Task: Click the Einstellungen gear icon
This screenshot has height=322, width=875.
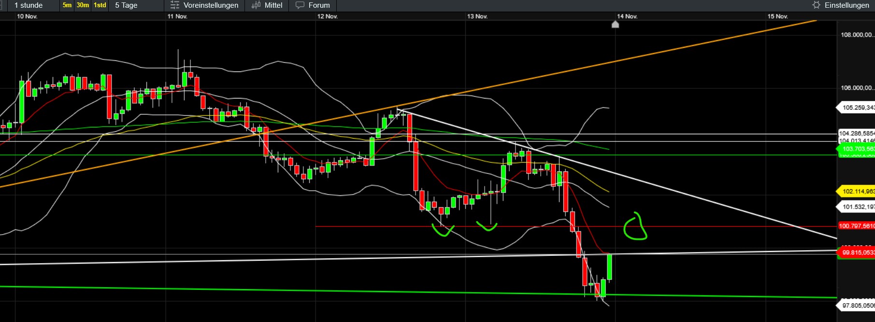Action: coord(816,5)
